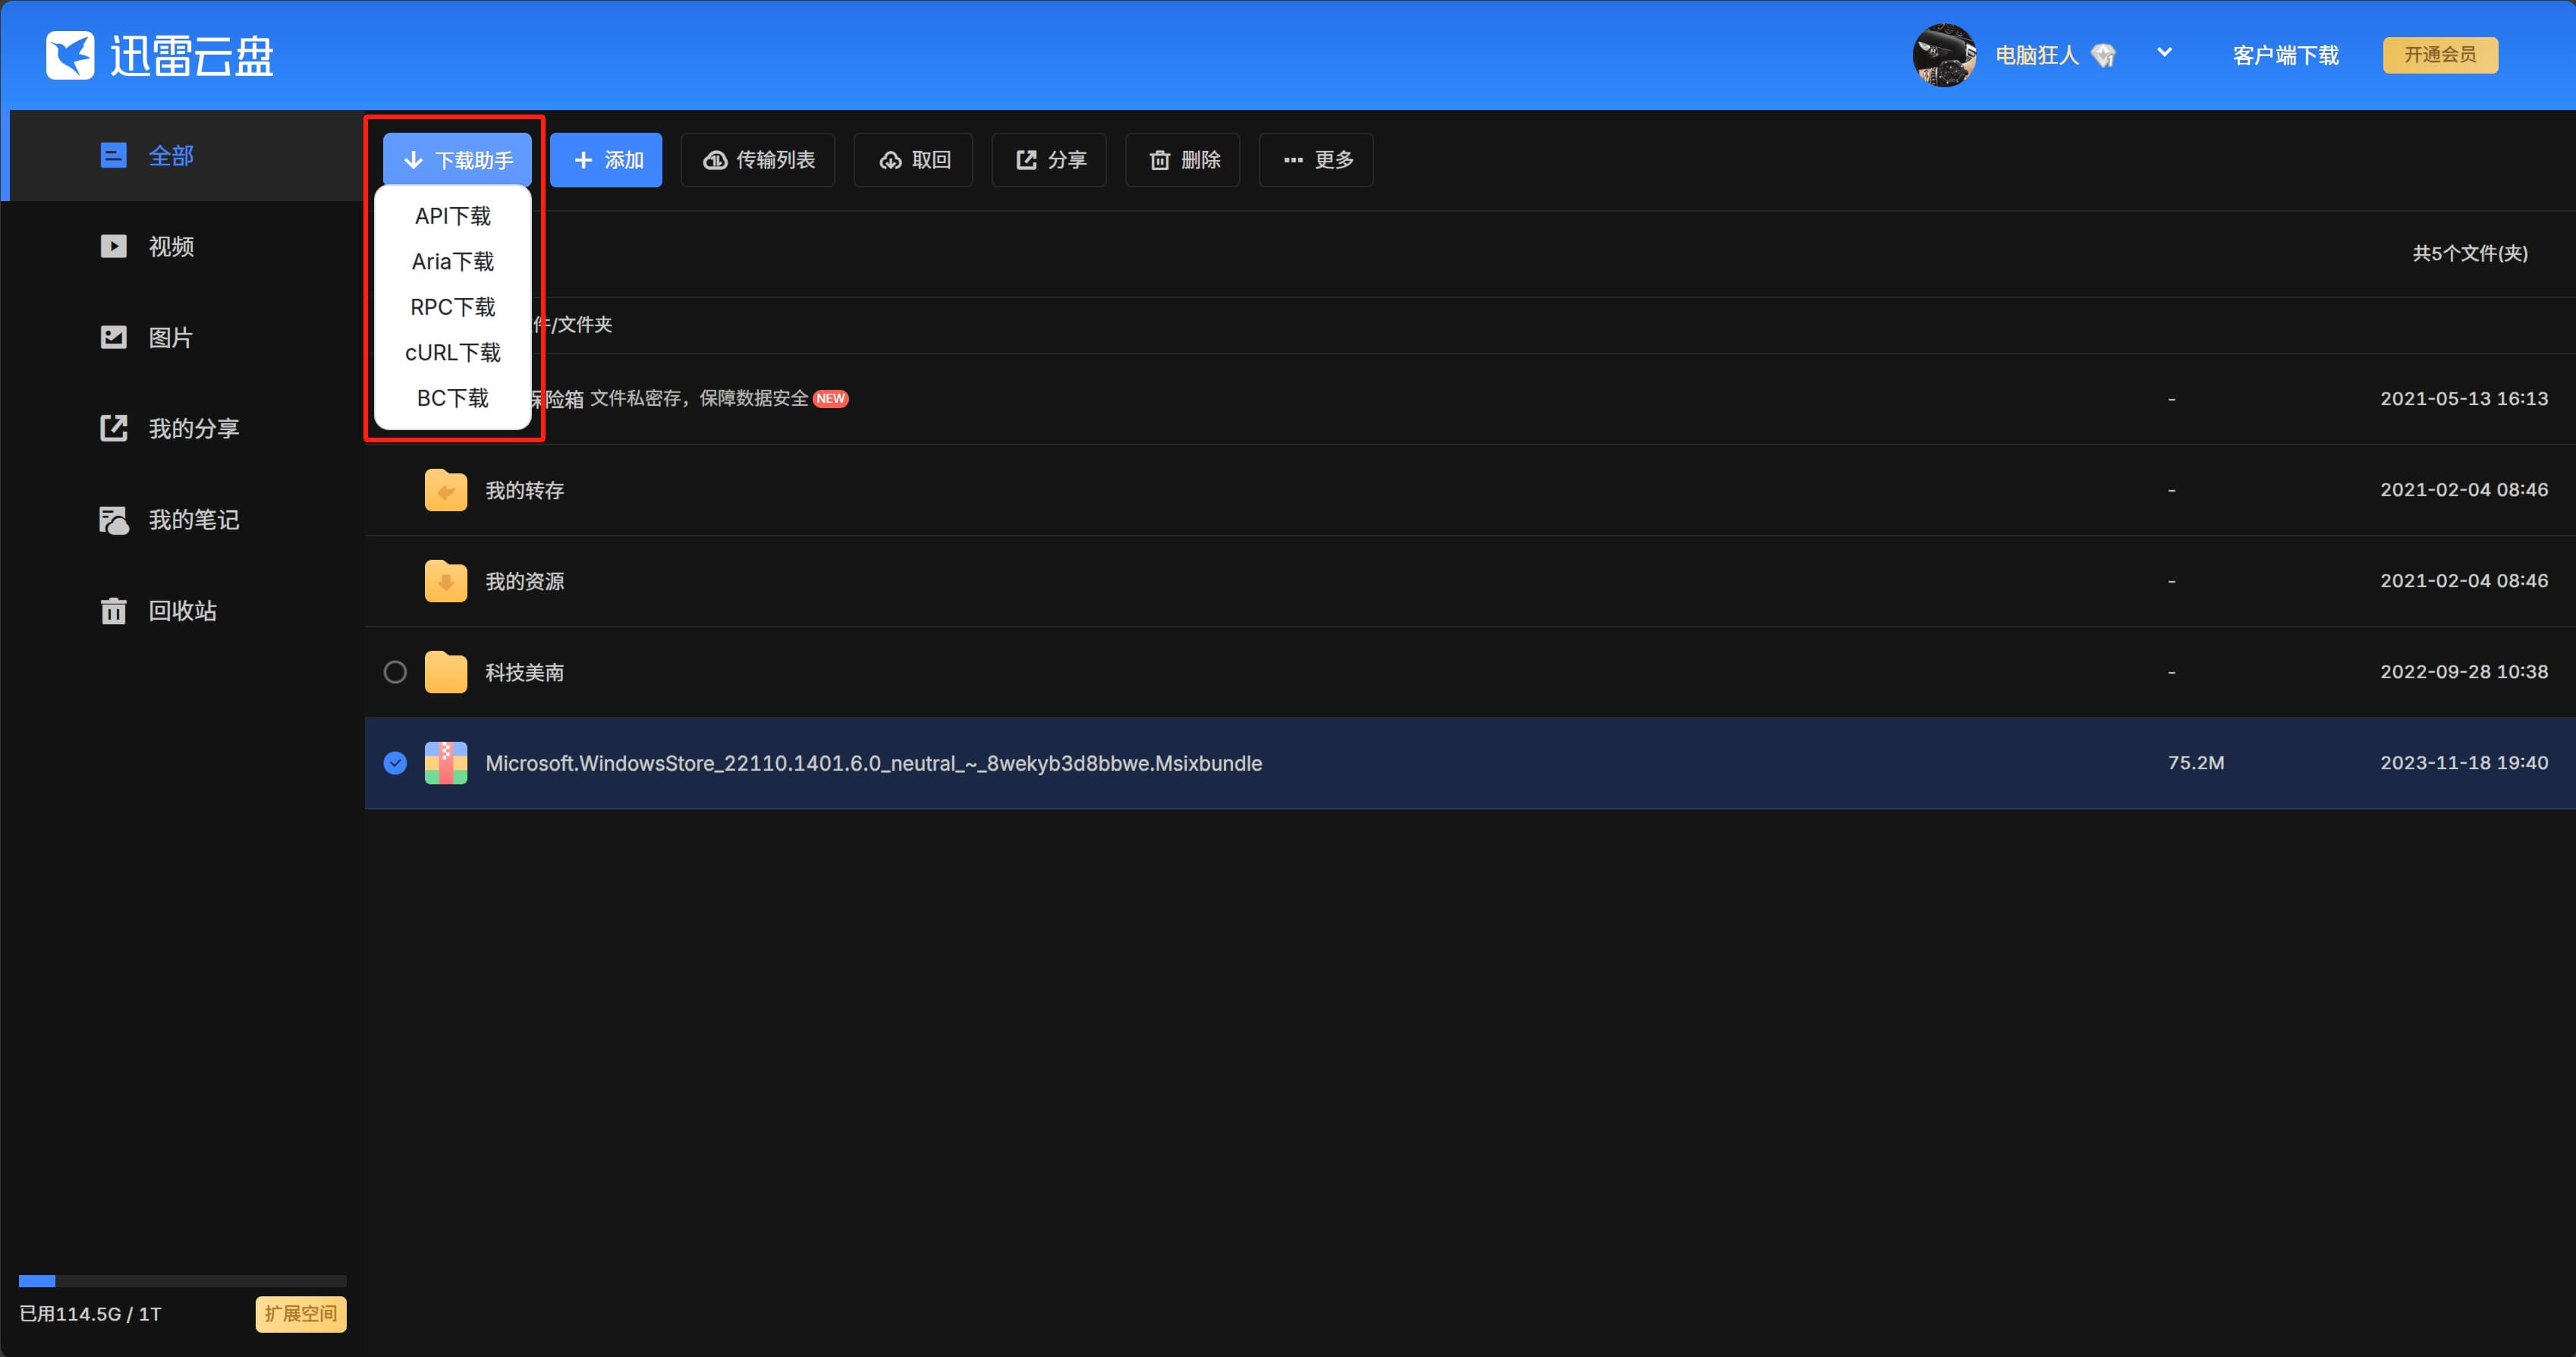
Task: Choose RPC下载 from the menu
Action: tap(453, 307)
